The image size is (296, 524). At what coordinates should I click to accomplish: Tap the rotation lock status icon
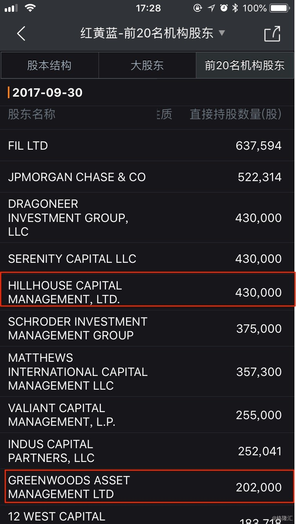pos(198,8)
